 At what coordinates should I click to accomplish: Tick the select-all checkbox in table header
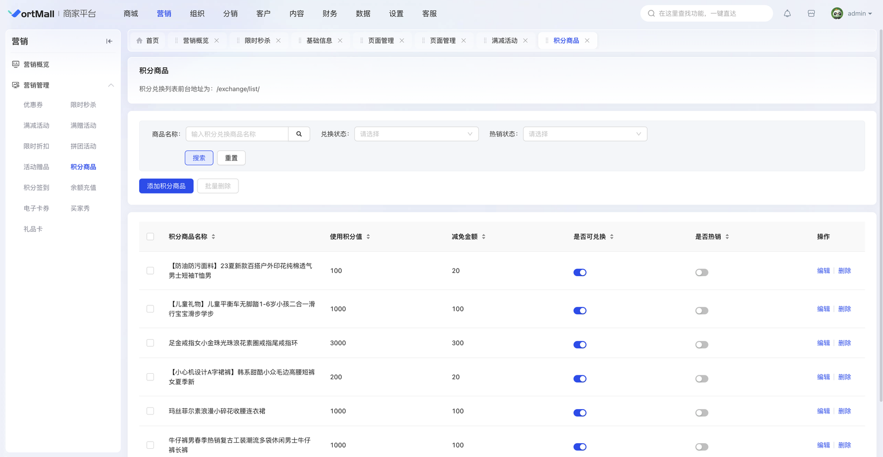pos(150,236)
